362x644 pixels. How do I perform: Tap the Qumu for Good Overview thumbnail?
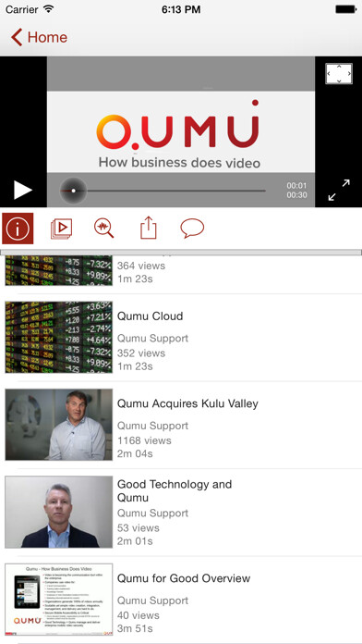pyautogui.click(x=58, y=600)
